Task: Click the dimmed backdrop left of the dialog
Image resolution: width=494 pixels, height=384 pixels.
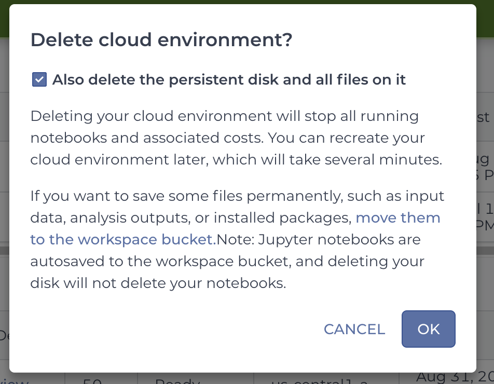Action: click(4, 189)
